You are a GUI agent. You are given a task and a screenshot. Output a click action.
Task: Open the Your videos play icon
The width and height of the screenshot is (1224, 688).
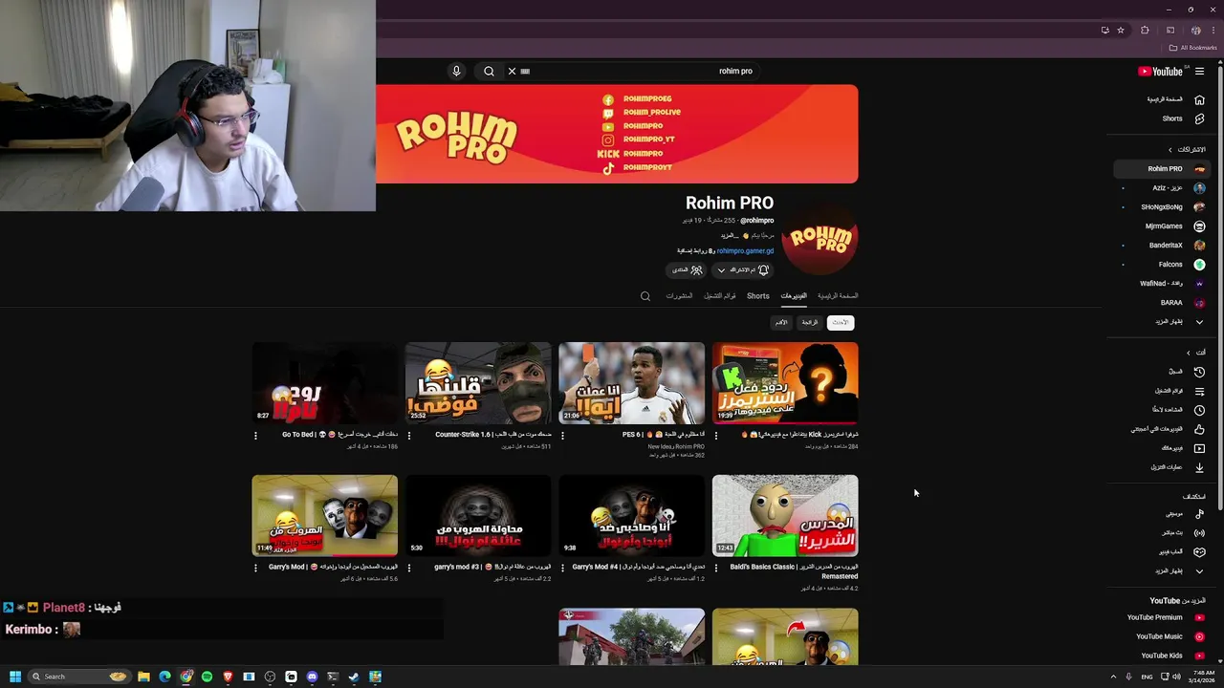tap(1199, 448)
